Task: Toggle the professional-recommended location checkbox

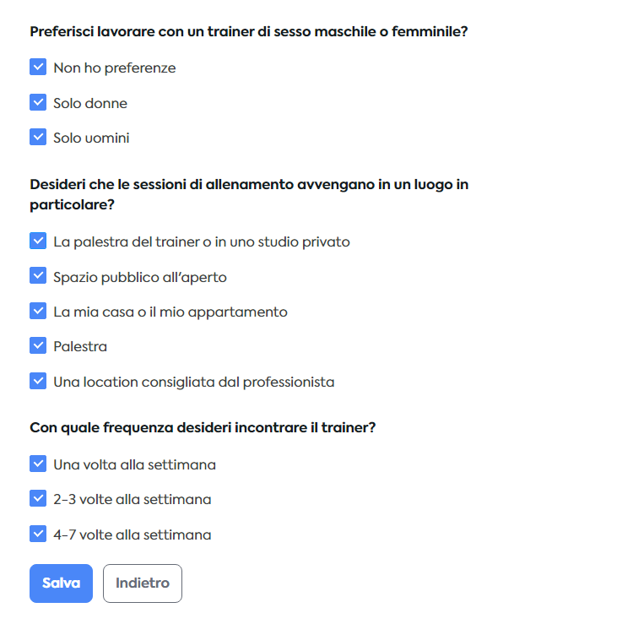Action: coord(38,381)
